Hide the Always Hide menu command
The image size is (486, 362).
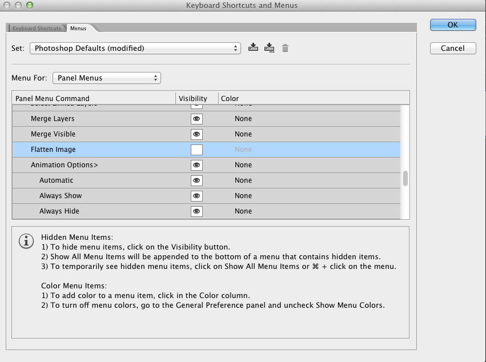(x=196, y=211)
